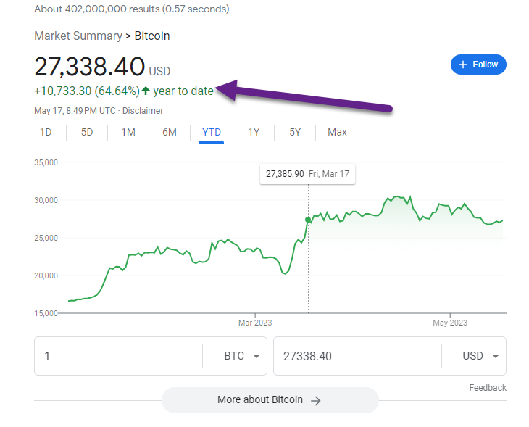This screenshot has width=529, height=427.
Task: Click the BTC amount input field
Action: [118, 356]
